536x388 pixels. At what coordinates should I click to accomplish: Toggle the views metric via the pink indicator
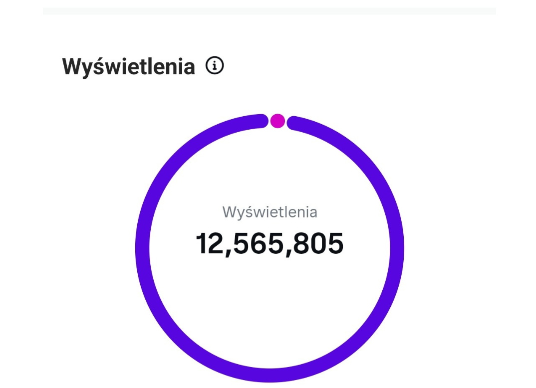tap(277, 120)
